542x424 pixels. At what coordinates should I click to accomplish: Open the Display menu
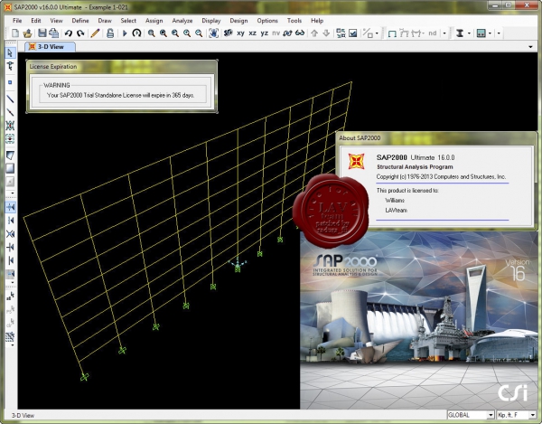click(x=211, y=21)
